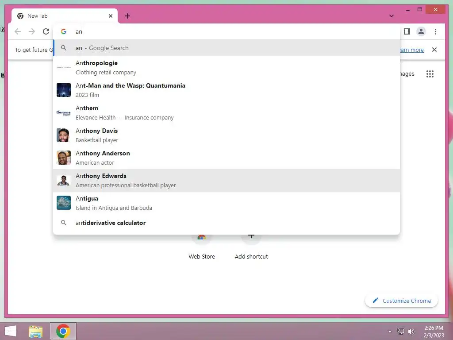Click the Anthony Davis photo thumbnail
453x340 pixels.
pyautogui.click(x=64, y=135)
